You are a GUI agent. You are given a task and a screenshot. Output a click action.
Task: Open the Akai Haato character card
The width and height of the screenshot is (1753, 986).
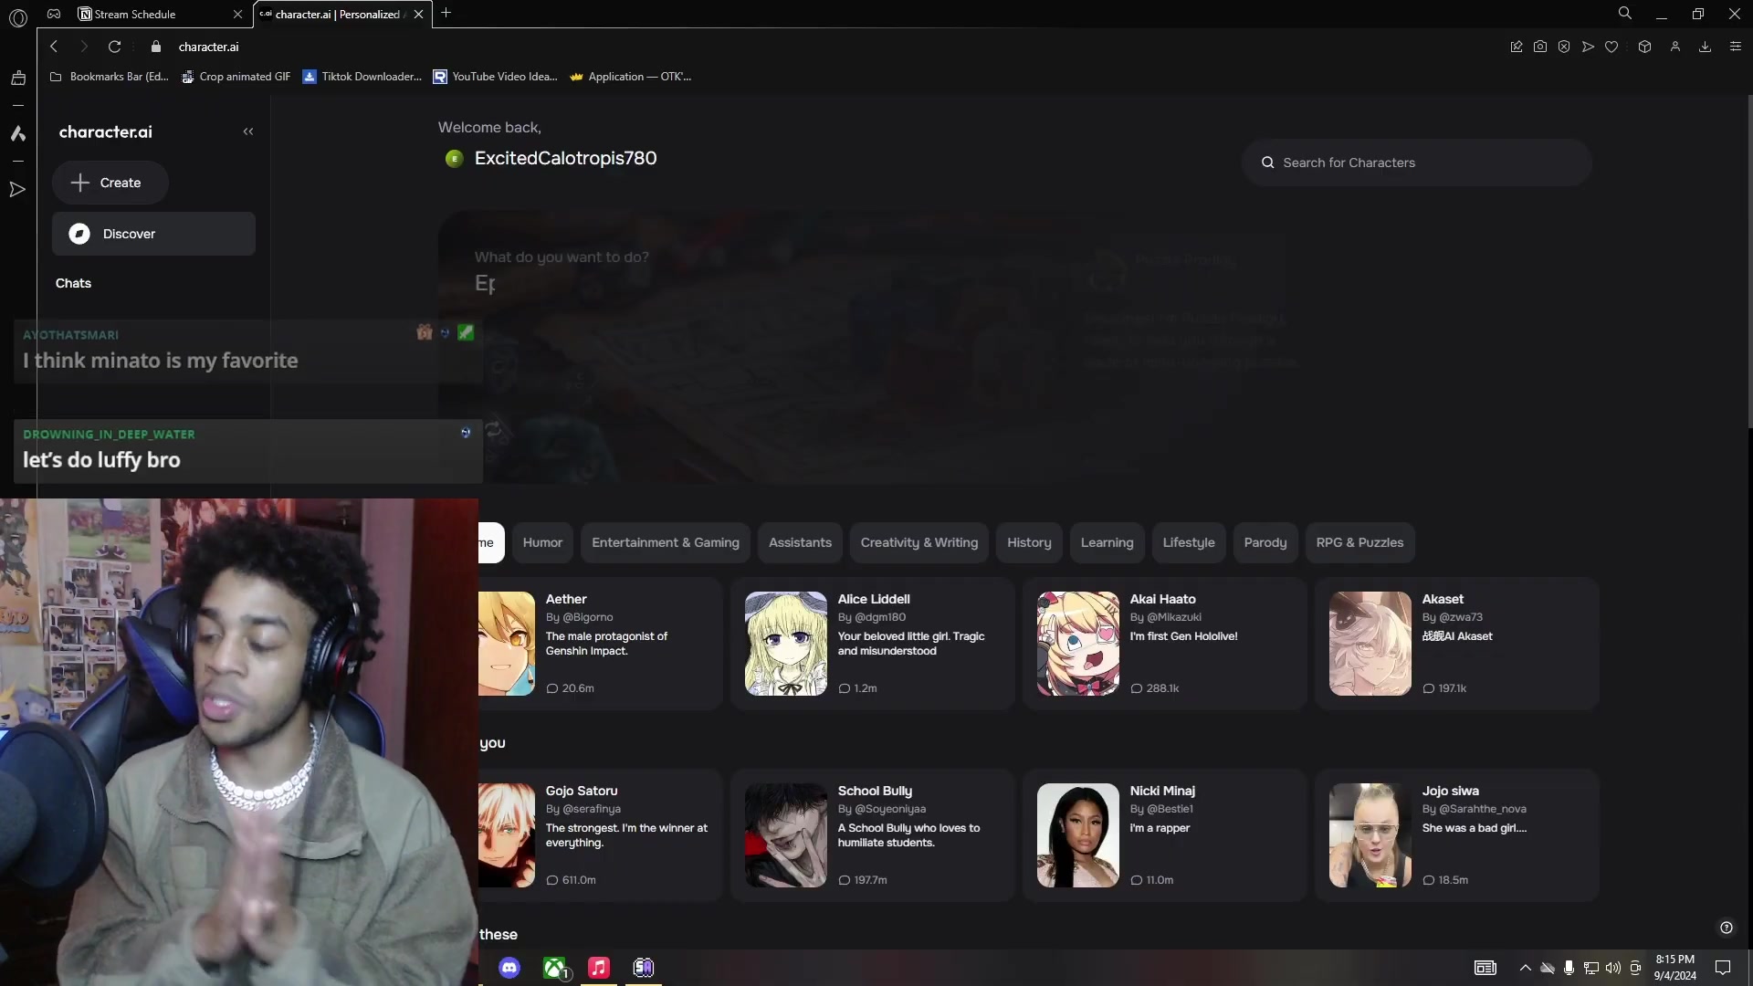pos(1165,644)
